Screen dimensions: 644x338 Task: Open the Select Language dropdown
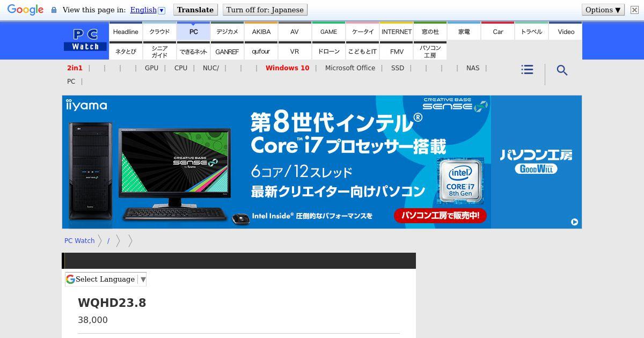[x=106, y=279]
